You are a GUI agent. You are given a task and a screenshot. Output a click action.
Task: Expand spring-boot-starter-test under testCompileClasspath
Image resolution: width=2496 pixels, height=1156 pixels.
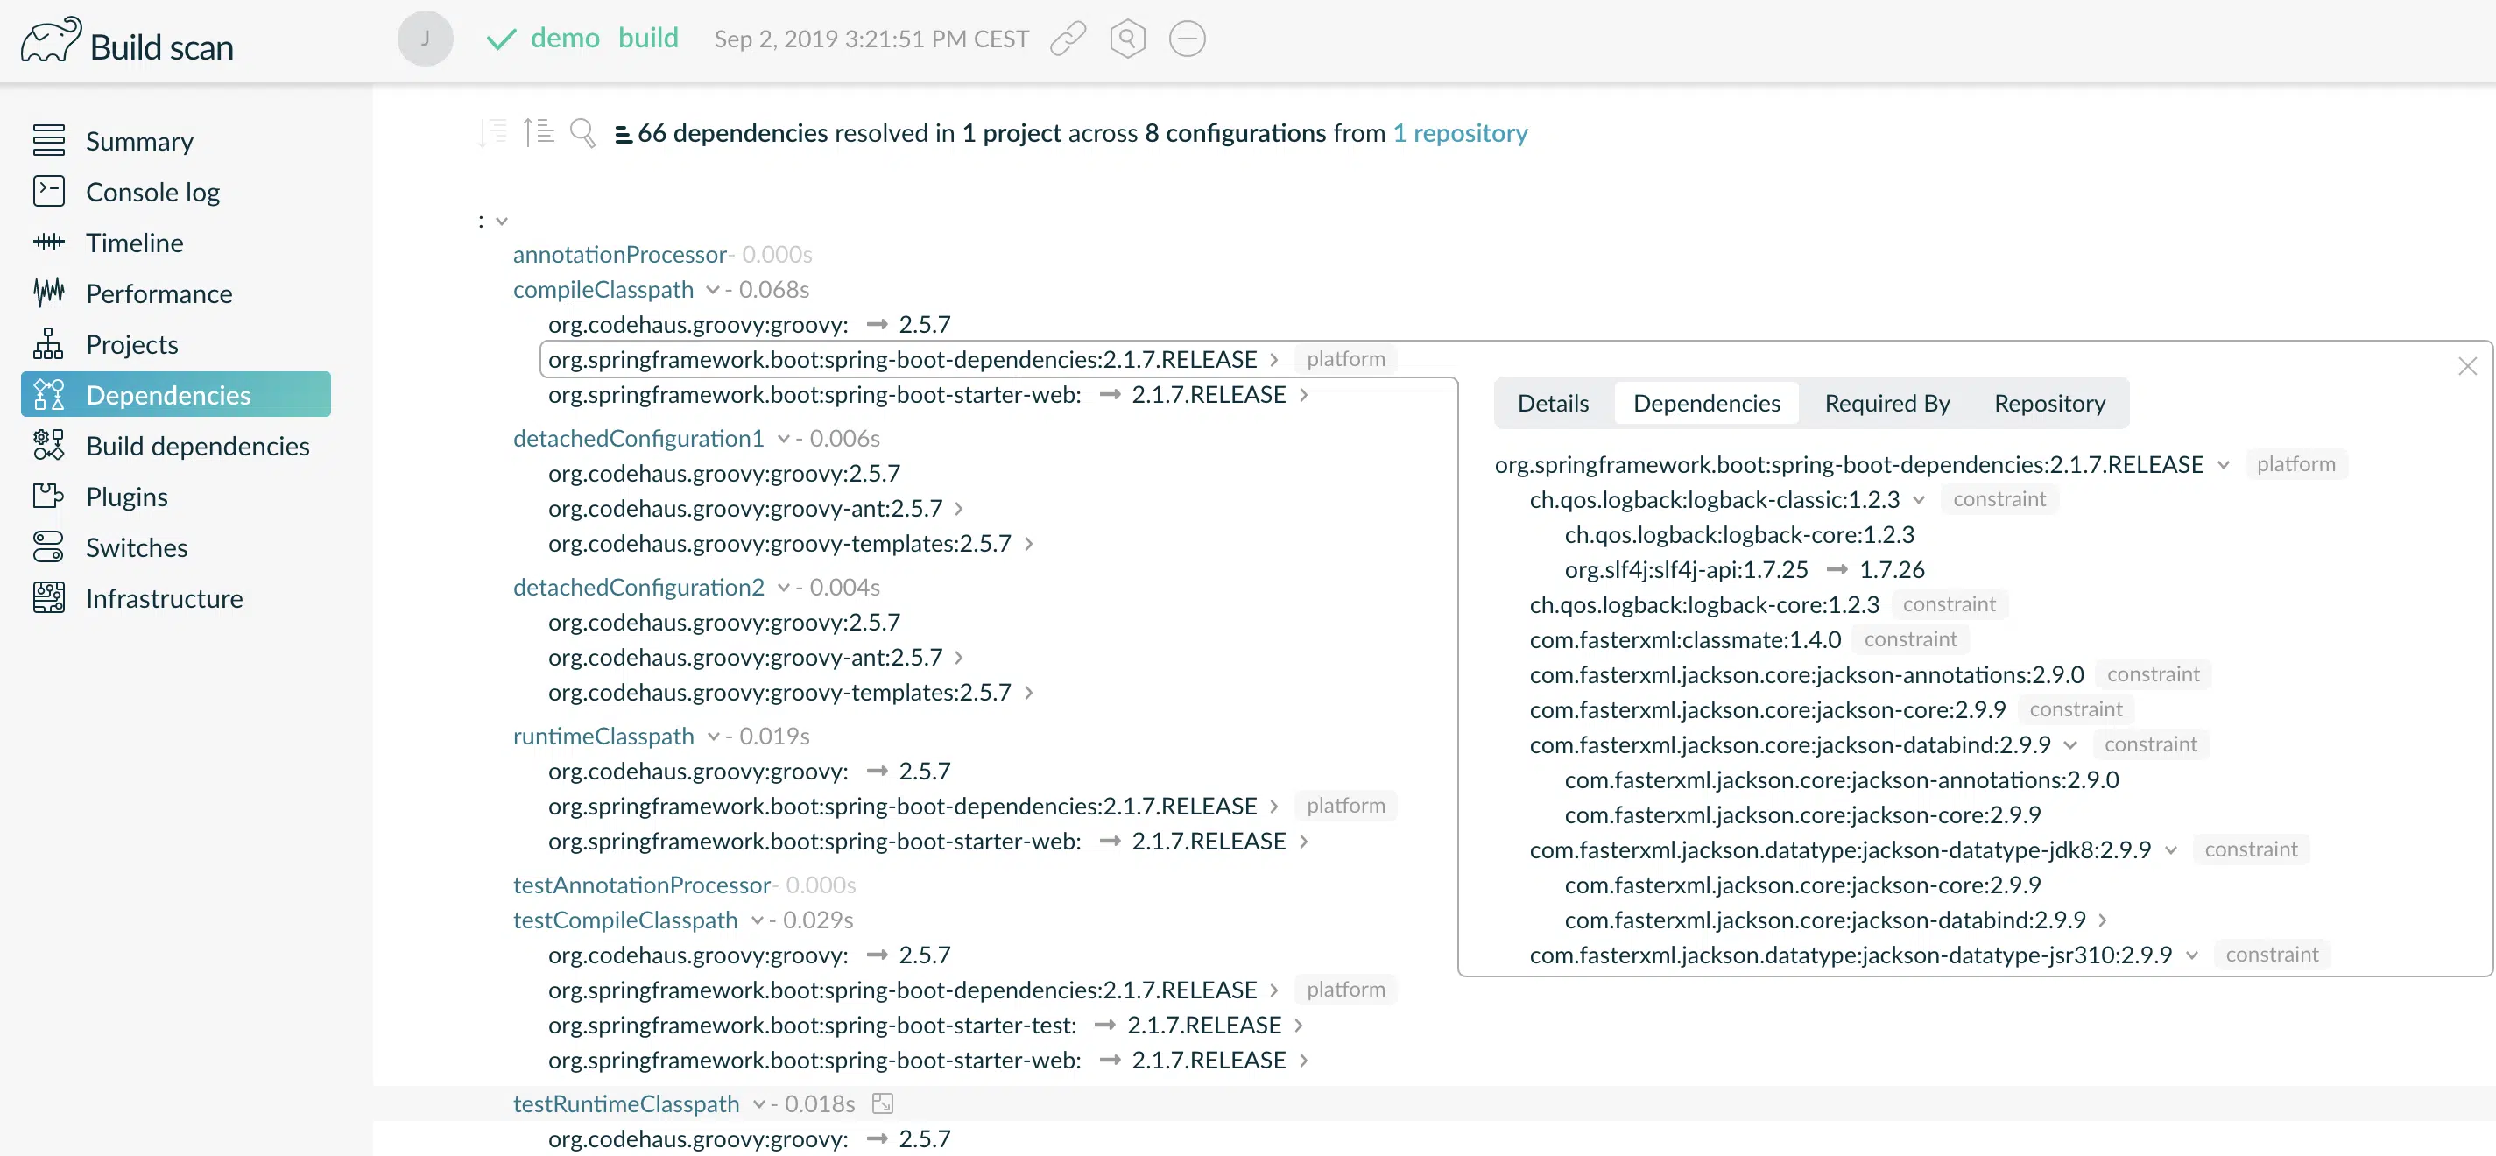(1299, 1026)
